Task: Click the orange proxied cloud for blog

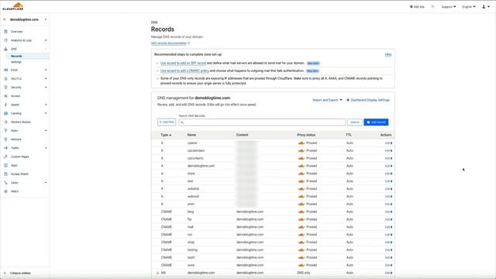Action: pos(301,212)
